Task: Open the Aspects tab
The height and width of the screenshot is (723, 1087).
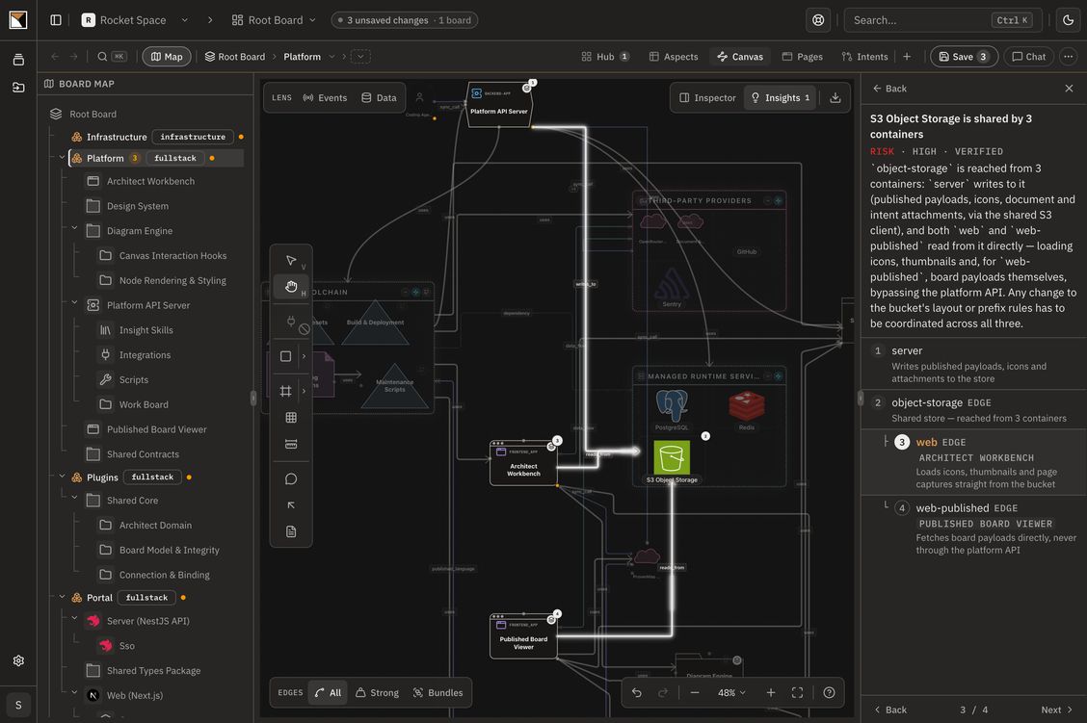Action: [674, 56]
